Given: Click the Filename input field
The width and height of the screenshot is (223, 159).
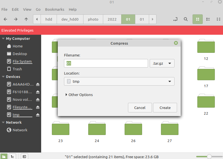Looking at the screenshot, I should coord(106,63).
